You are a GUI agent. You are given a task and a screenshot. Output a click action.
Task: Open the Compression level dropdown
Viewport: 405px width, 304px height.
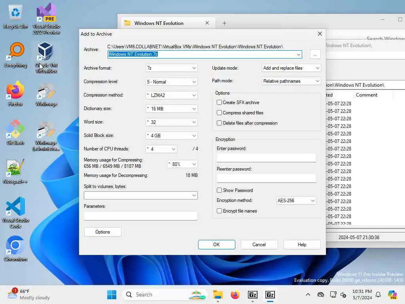click(172, 82)
